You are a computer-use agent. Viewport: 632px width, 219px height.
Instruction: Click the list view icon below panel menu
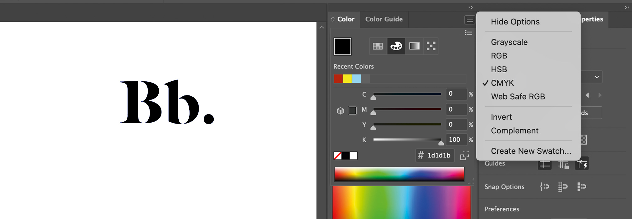click(x=468, y=33)
